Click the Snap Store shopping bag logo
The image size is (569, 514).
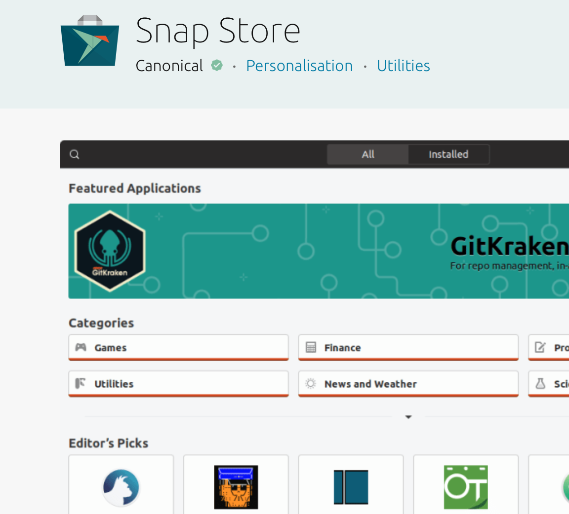point(89,40)
